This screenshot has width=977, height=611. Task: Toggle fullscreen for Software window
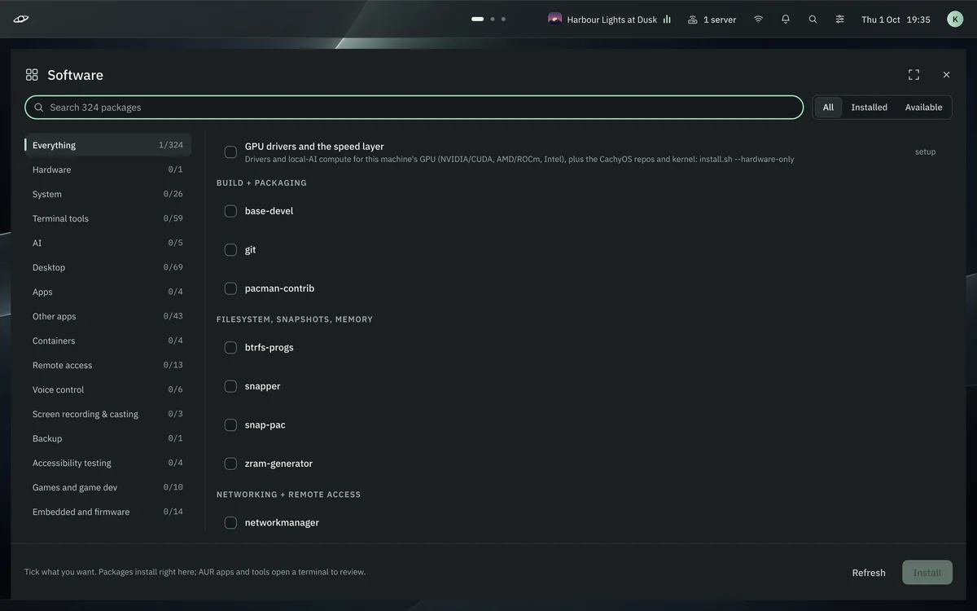tap(913, 75)
